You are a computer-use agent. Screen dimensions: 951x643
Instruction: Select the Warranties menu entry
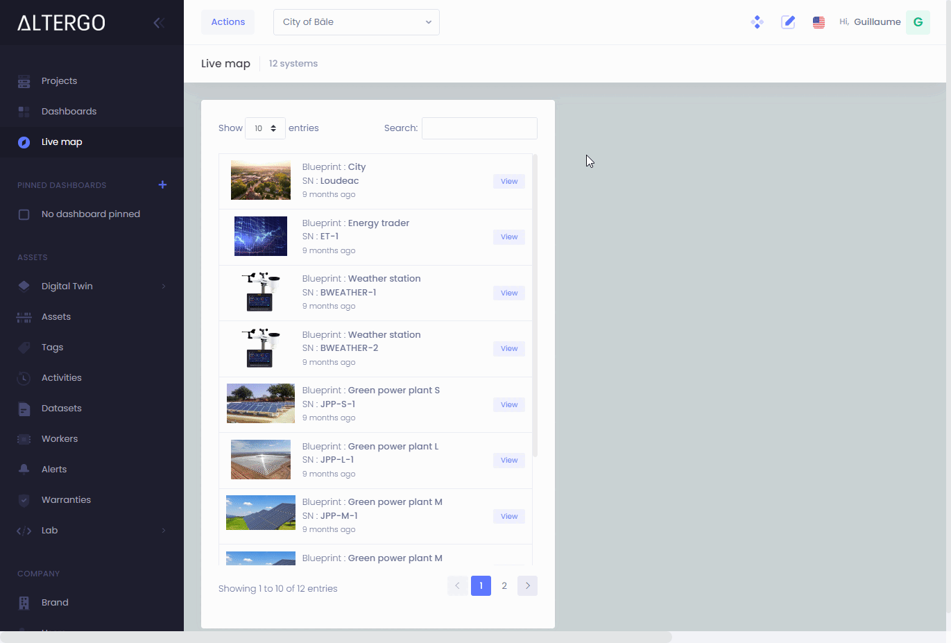click(x=66, y=499)
